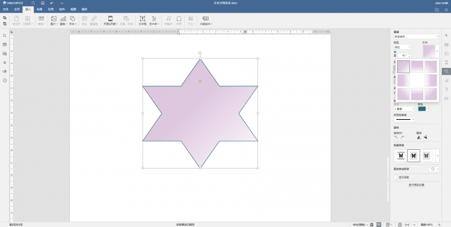Viewport: 451px width, 227px height.
Task: Switch to the References tab
Action: 51,9
